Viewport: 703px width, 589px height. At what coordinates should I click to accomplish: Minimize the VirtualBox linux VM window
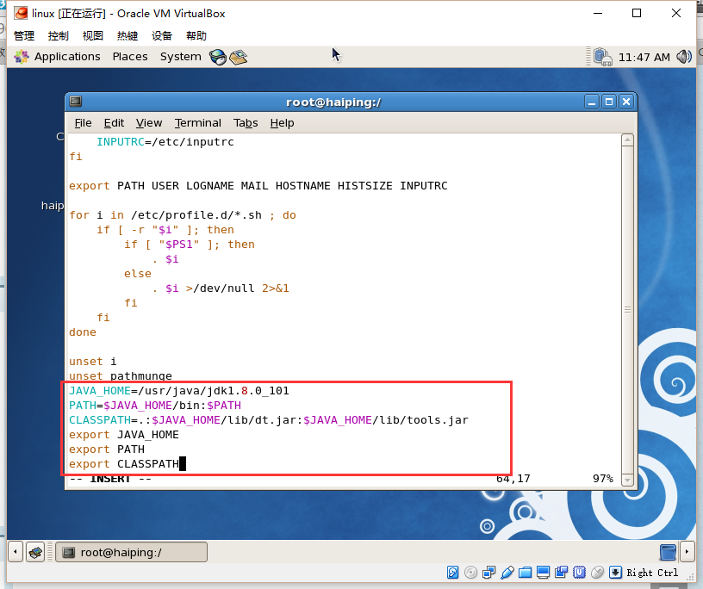point(598,13)
